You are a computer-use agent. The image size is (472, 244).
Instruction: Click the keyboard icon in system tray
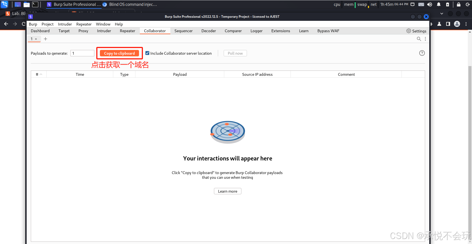421,4
